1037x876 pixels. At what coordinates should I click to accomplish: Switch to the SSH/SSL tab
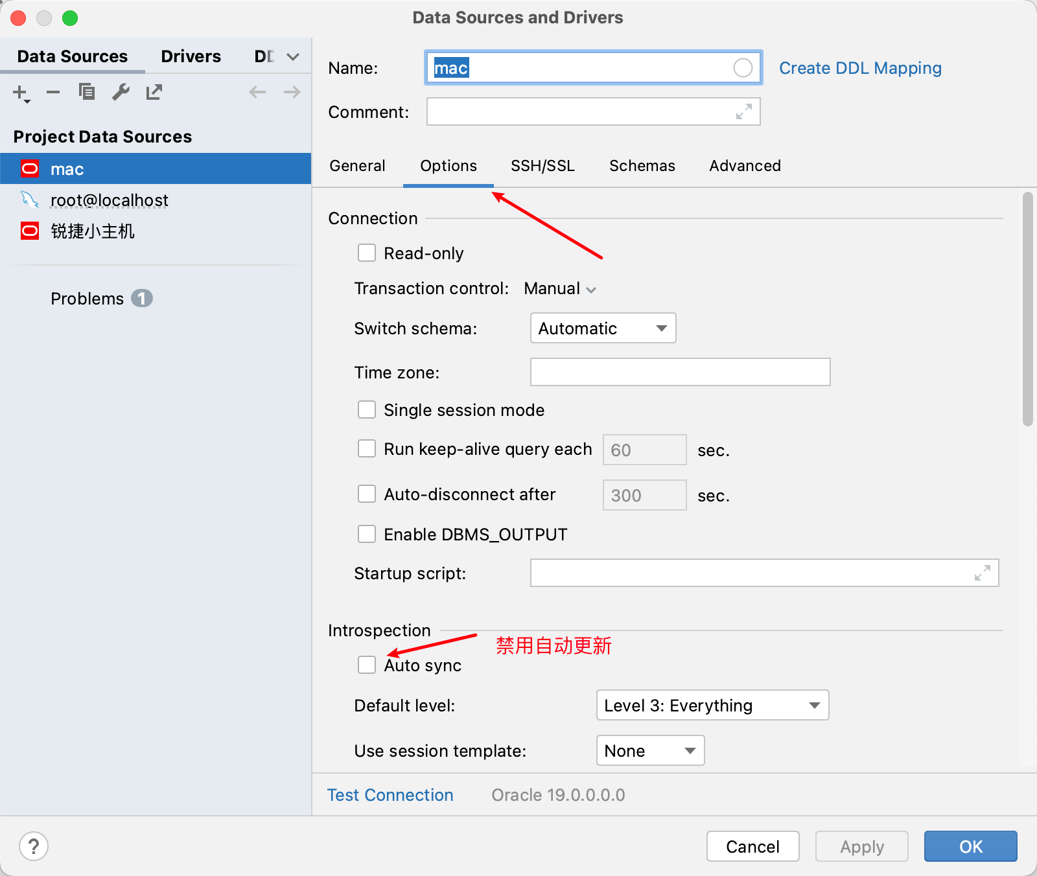[x=542, y=166]
